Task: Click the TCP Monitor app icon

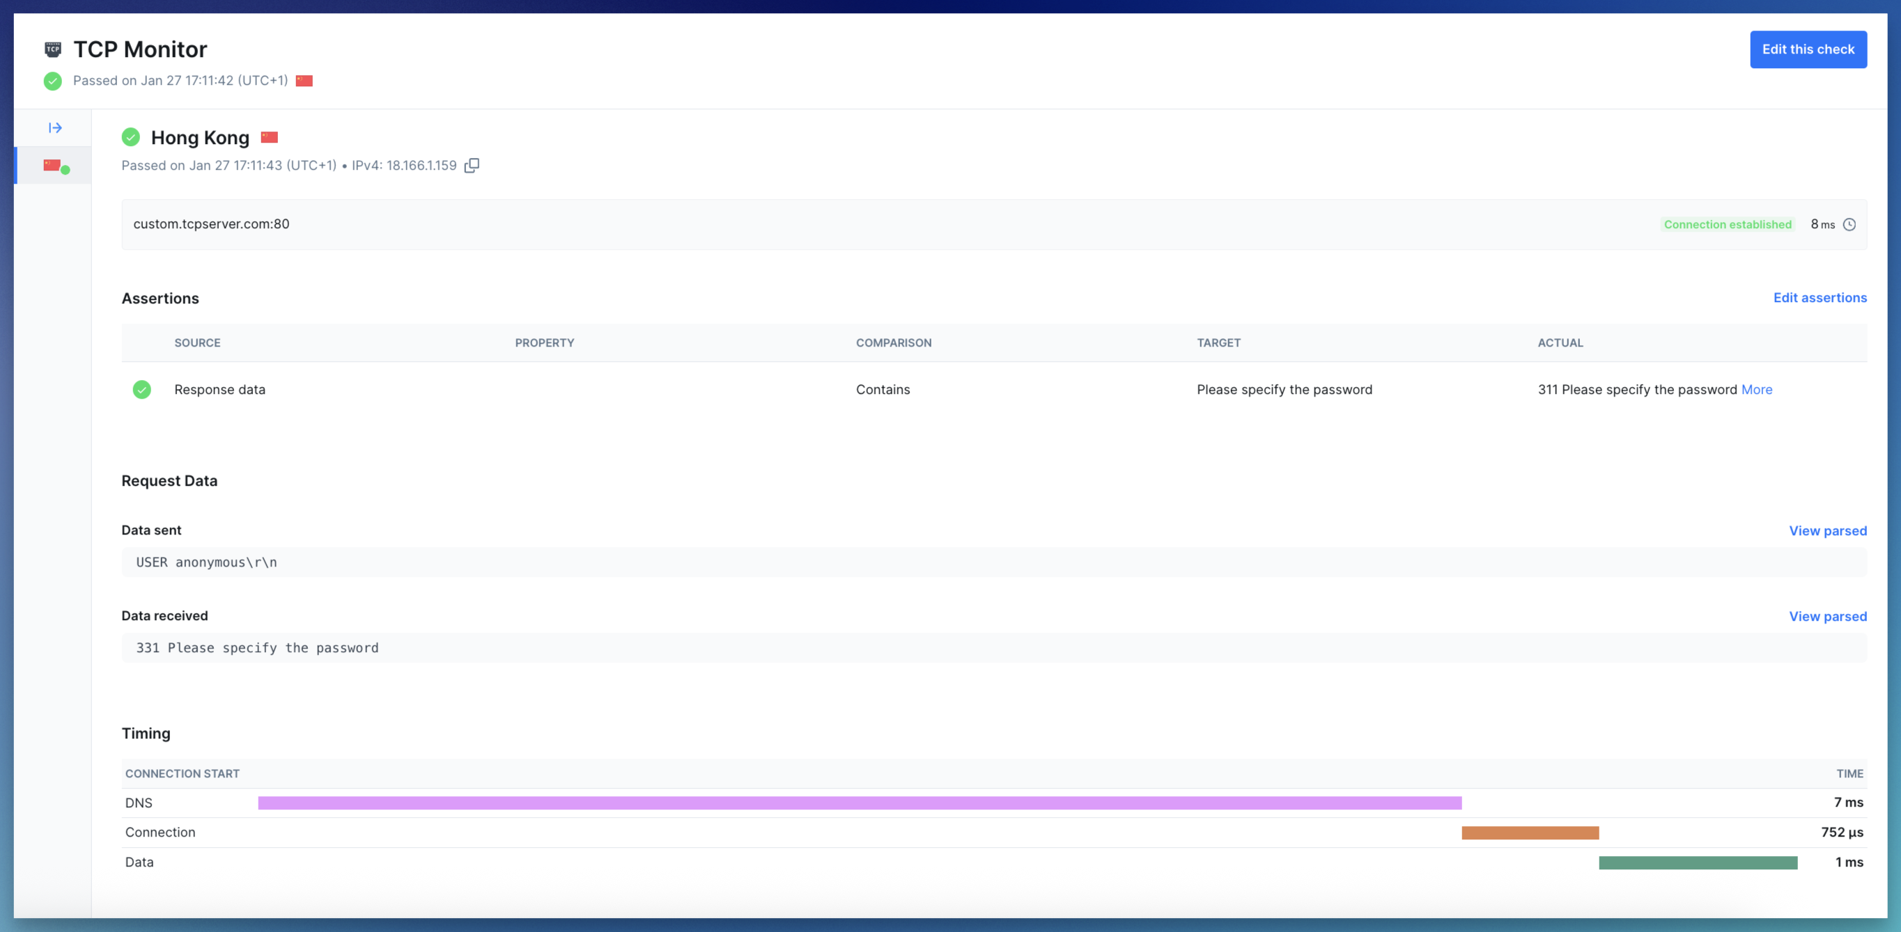Action: point(52,49)
